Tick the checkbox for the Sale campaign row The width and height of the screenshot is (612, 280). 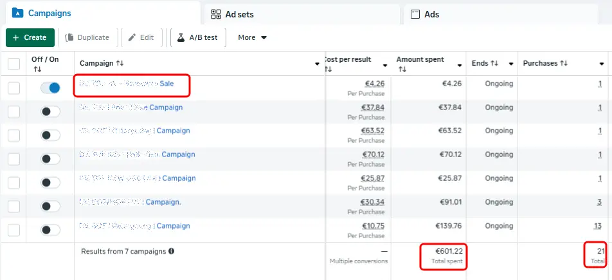14,88
